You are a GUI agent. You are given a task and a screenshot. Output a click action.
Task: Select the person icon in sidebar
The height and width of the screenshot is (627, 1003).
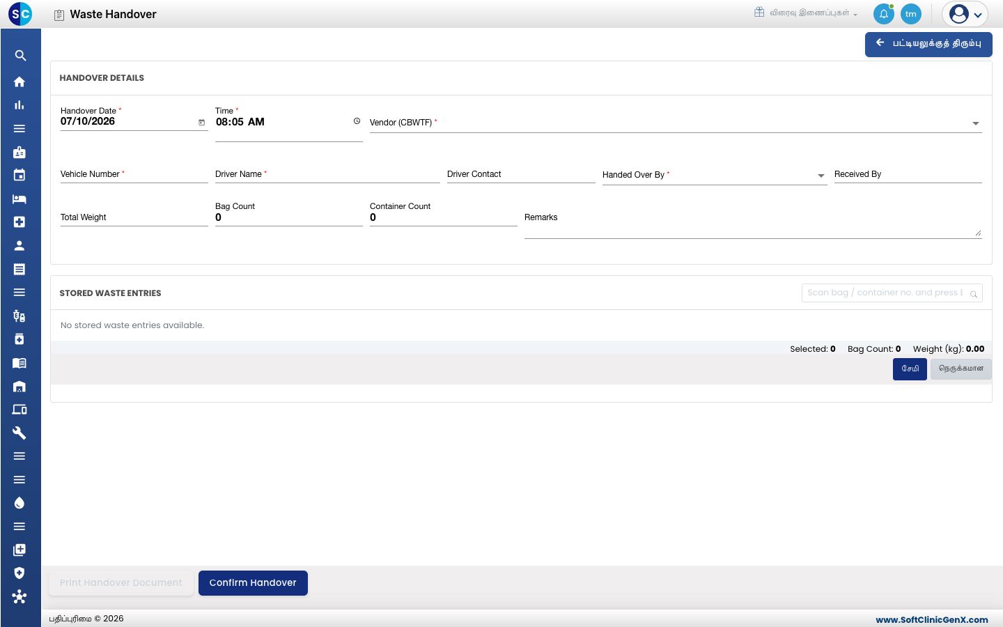click(x=20, y=245)
